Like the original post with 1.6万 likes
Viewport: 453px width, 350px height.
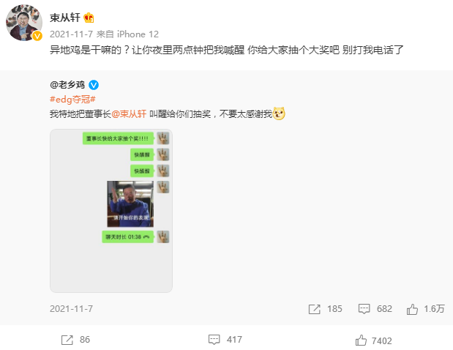click(x=412, y=309)
